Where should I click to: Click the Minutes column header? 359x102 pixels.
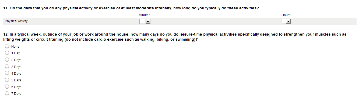coord(145,15)
